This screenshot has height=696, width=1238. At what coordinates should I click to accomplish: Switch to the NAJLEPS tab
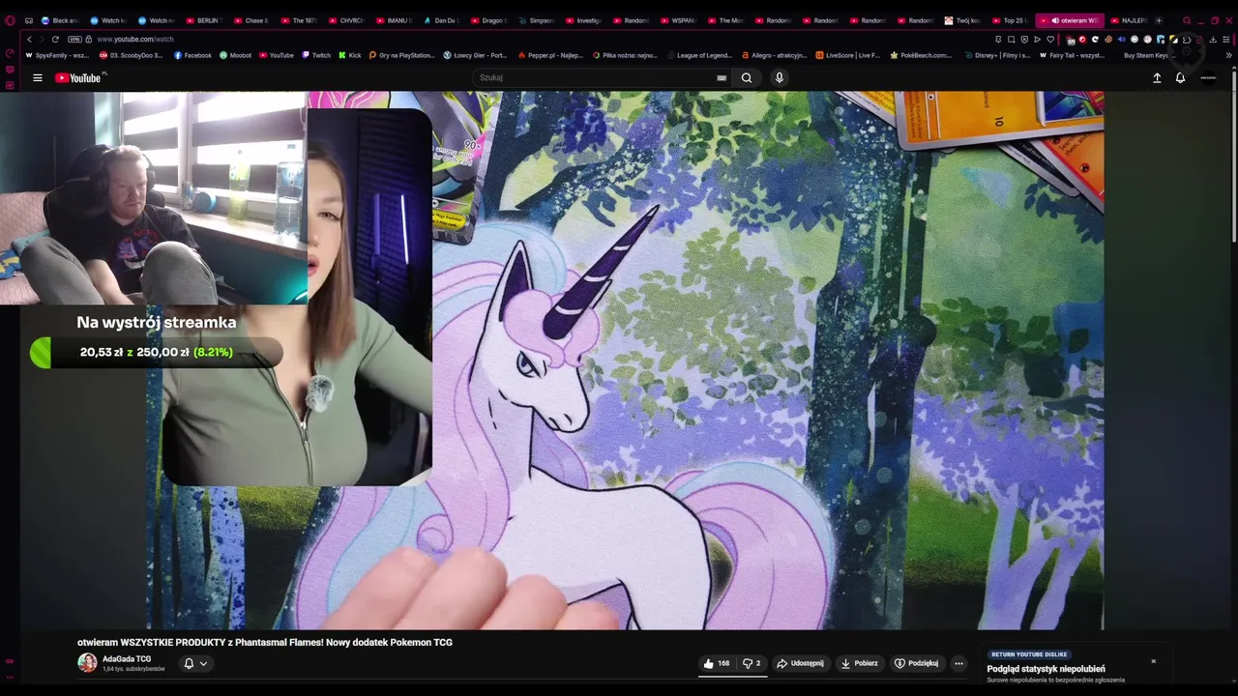1129,20
